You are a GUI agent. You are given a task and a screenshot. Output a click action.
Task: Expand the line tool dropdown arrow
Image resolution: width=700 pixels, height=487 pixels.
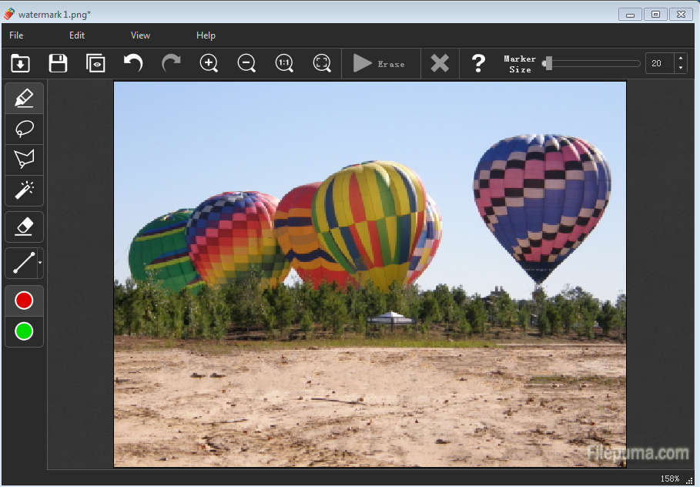point(40,264)
